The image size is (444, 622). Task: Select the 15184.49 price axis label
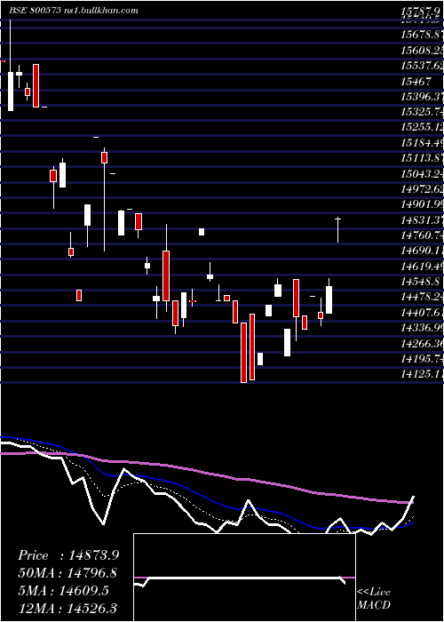click(x=422, y=143)
